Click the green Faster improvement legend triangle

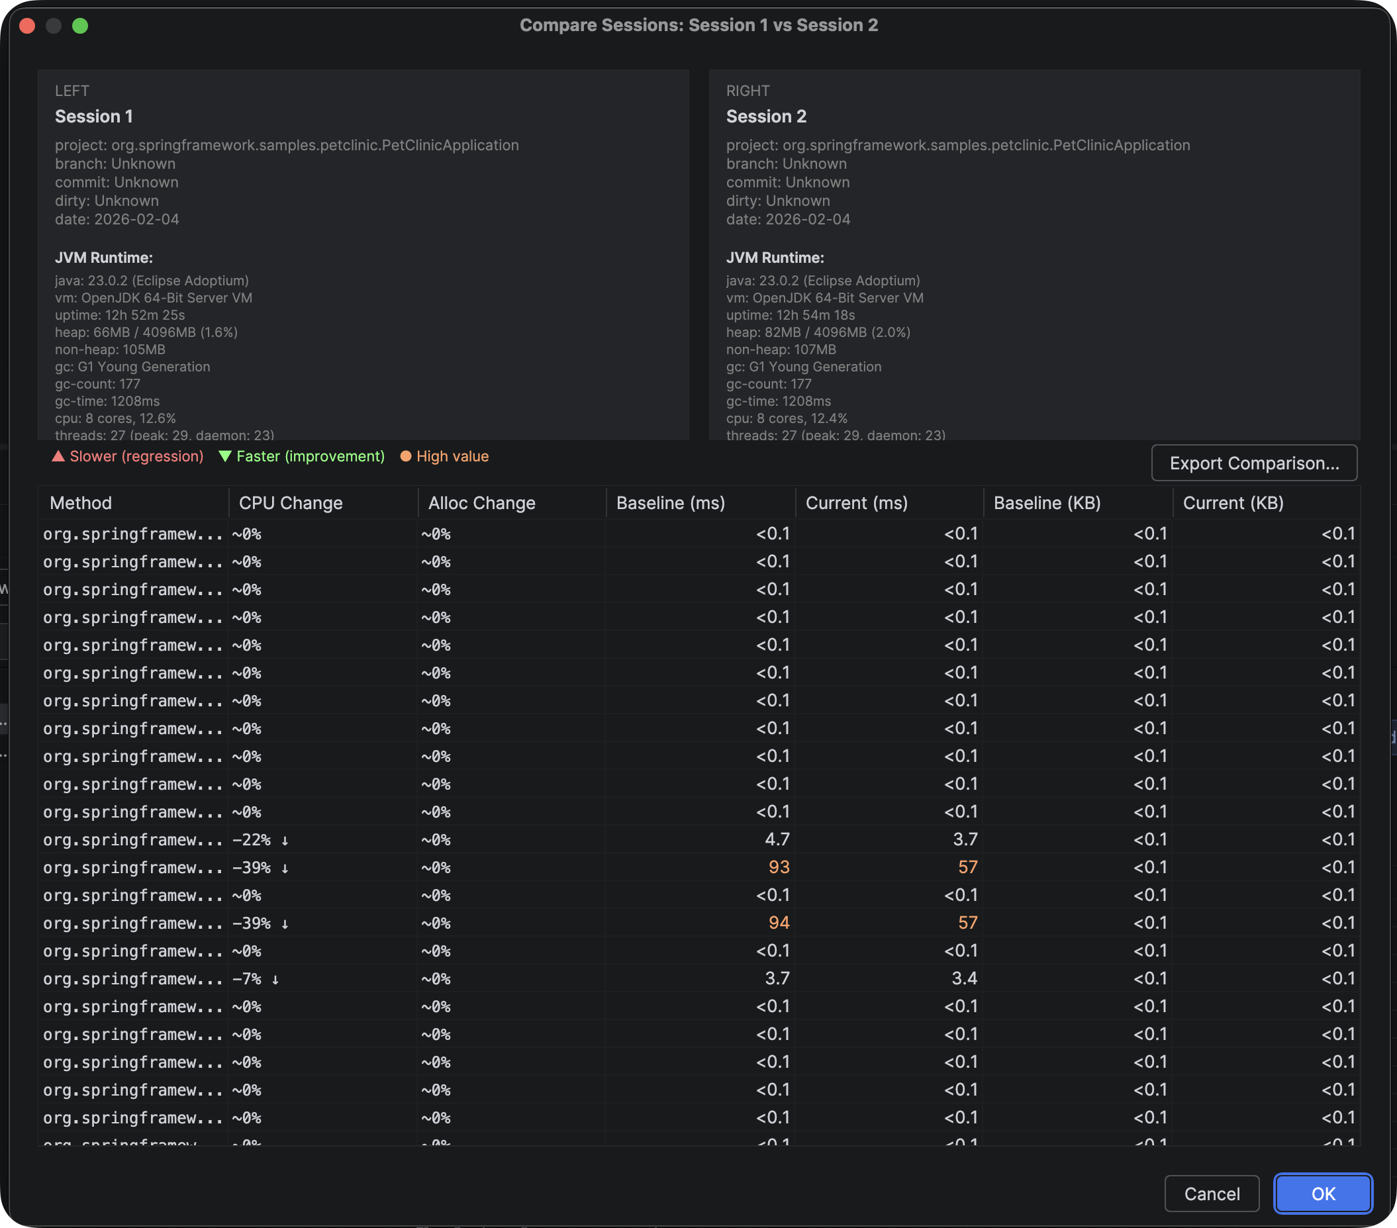click(x=226, y=456)
